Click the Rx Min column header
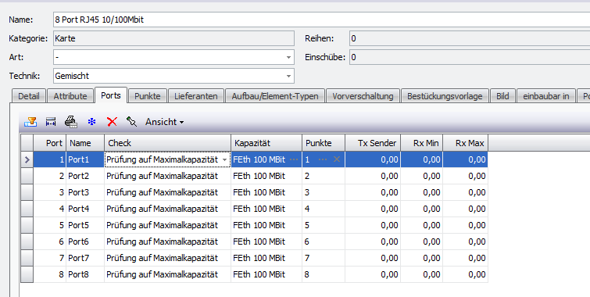The width and height of the screenshot is (590, 297). 422,143
